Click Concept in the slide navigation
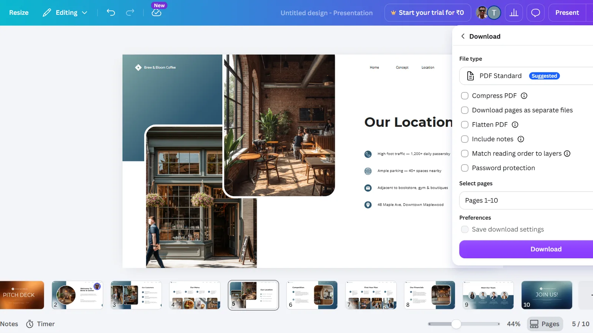 coord(402,67)
